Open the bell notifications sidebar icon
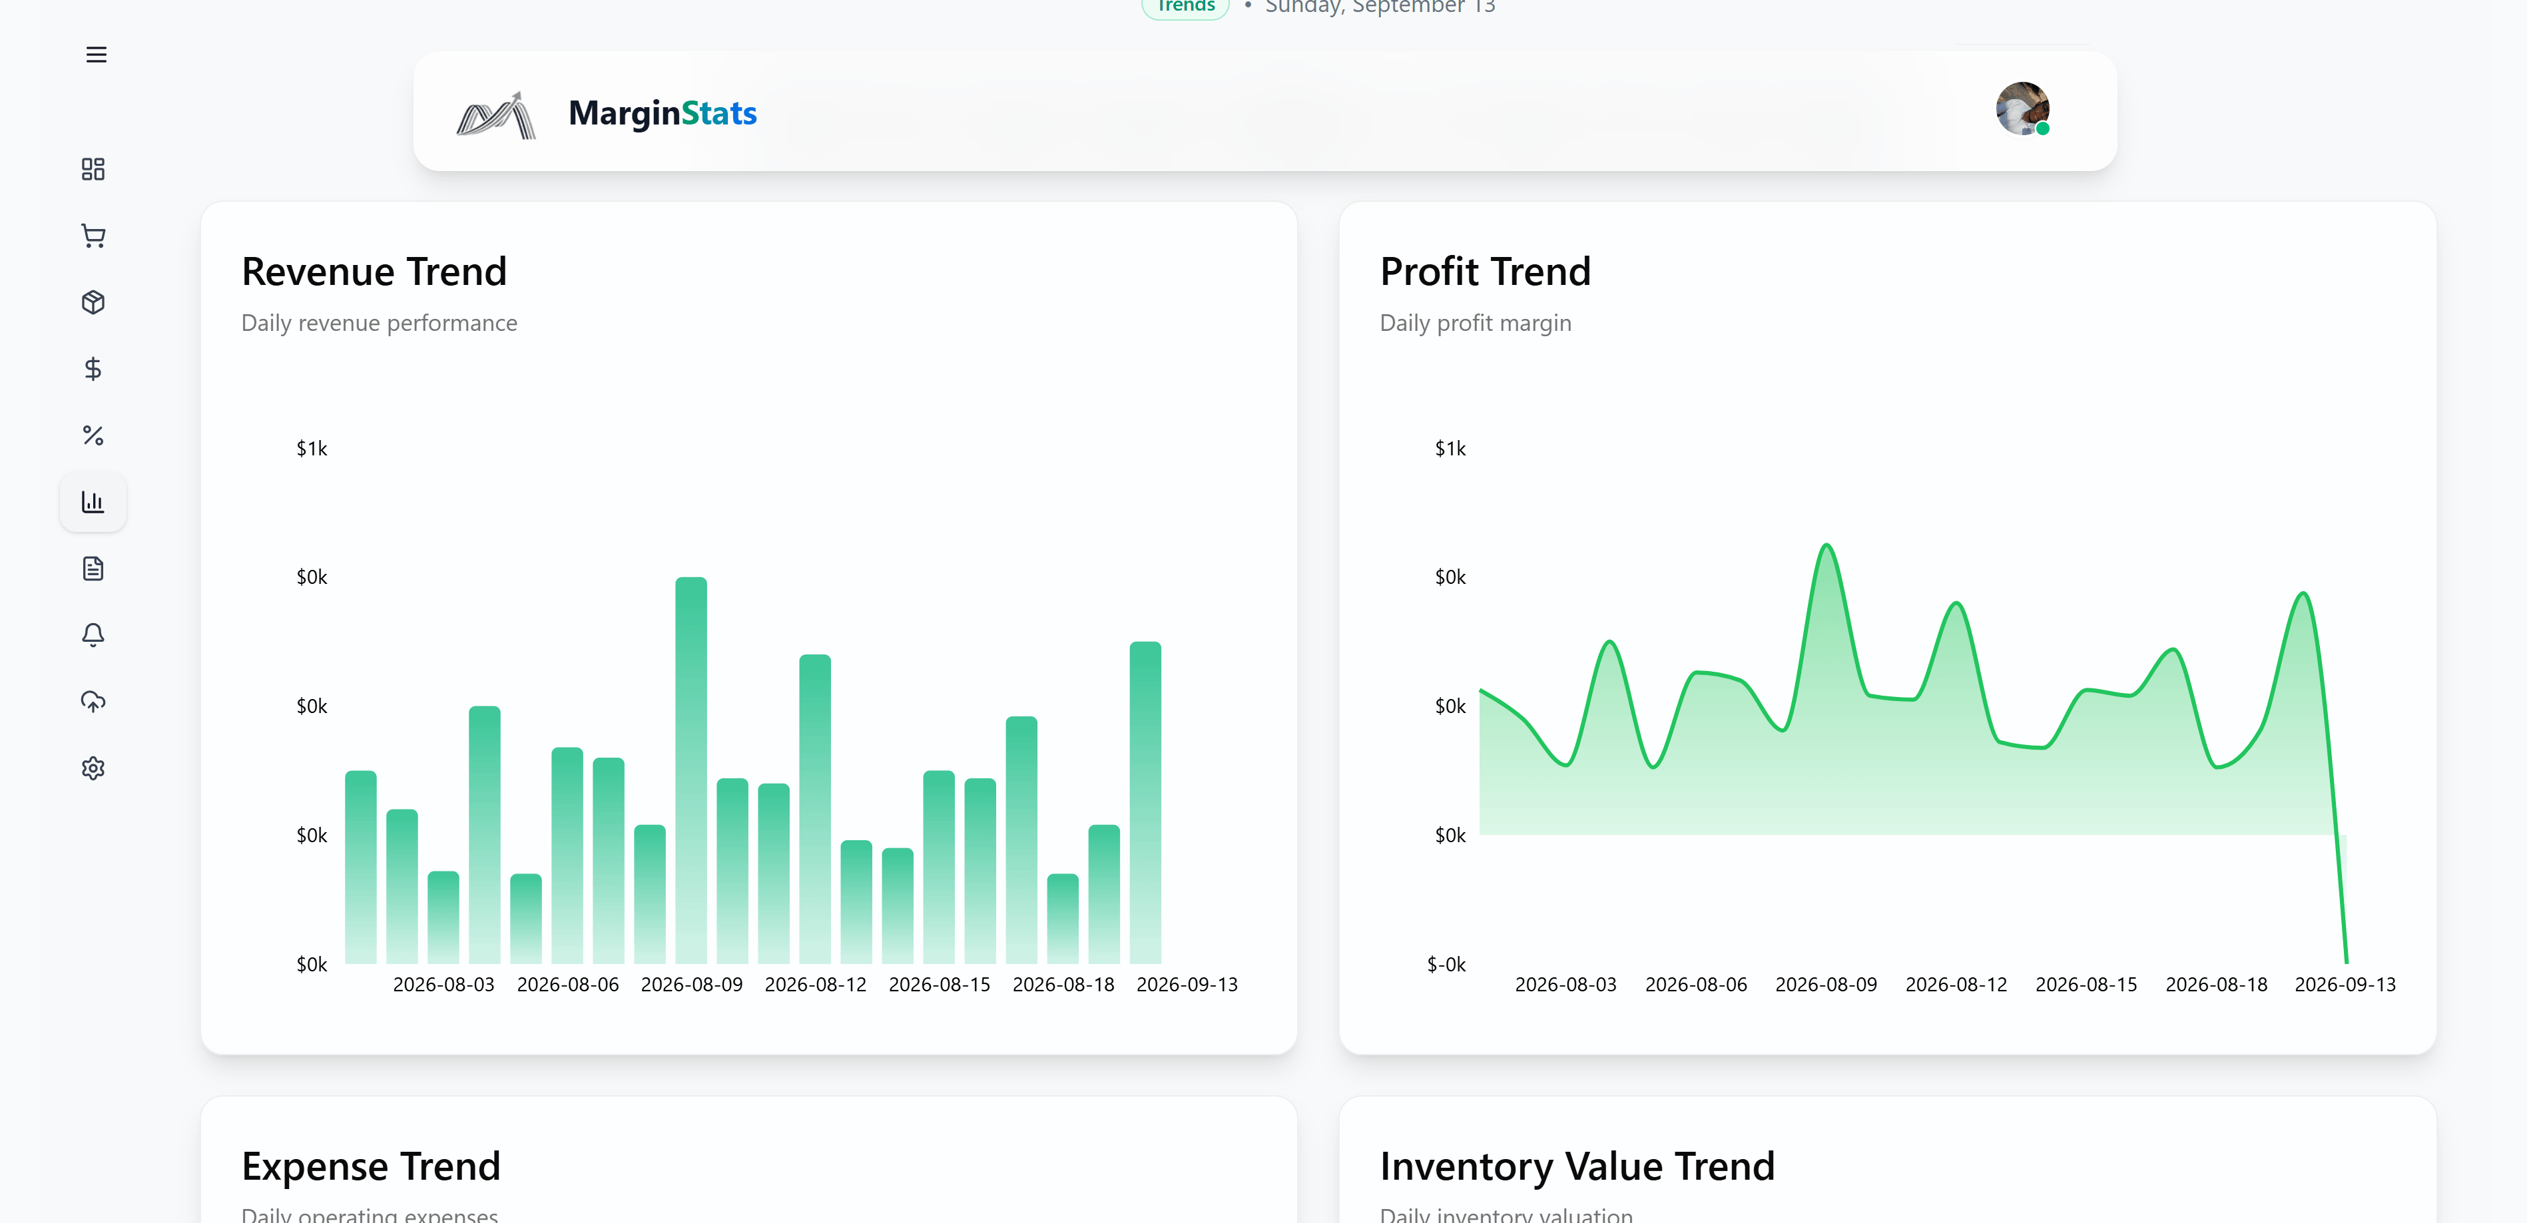2527x1223 pixels. click(93, 636)
